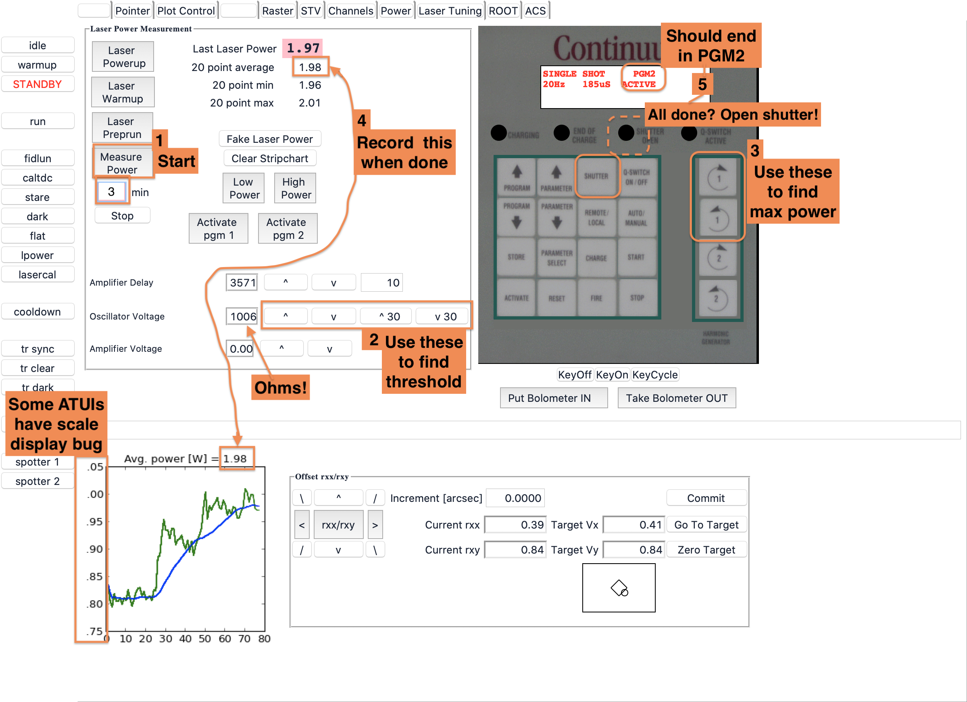Open the Power tab
This screenshot has width=967, height=702.
pyautogui.click(x=395, y=10)
